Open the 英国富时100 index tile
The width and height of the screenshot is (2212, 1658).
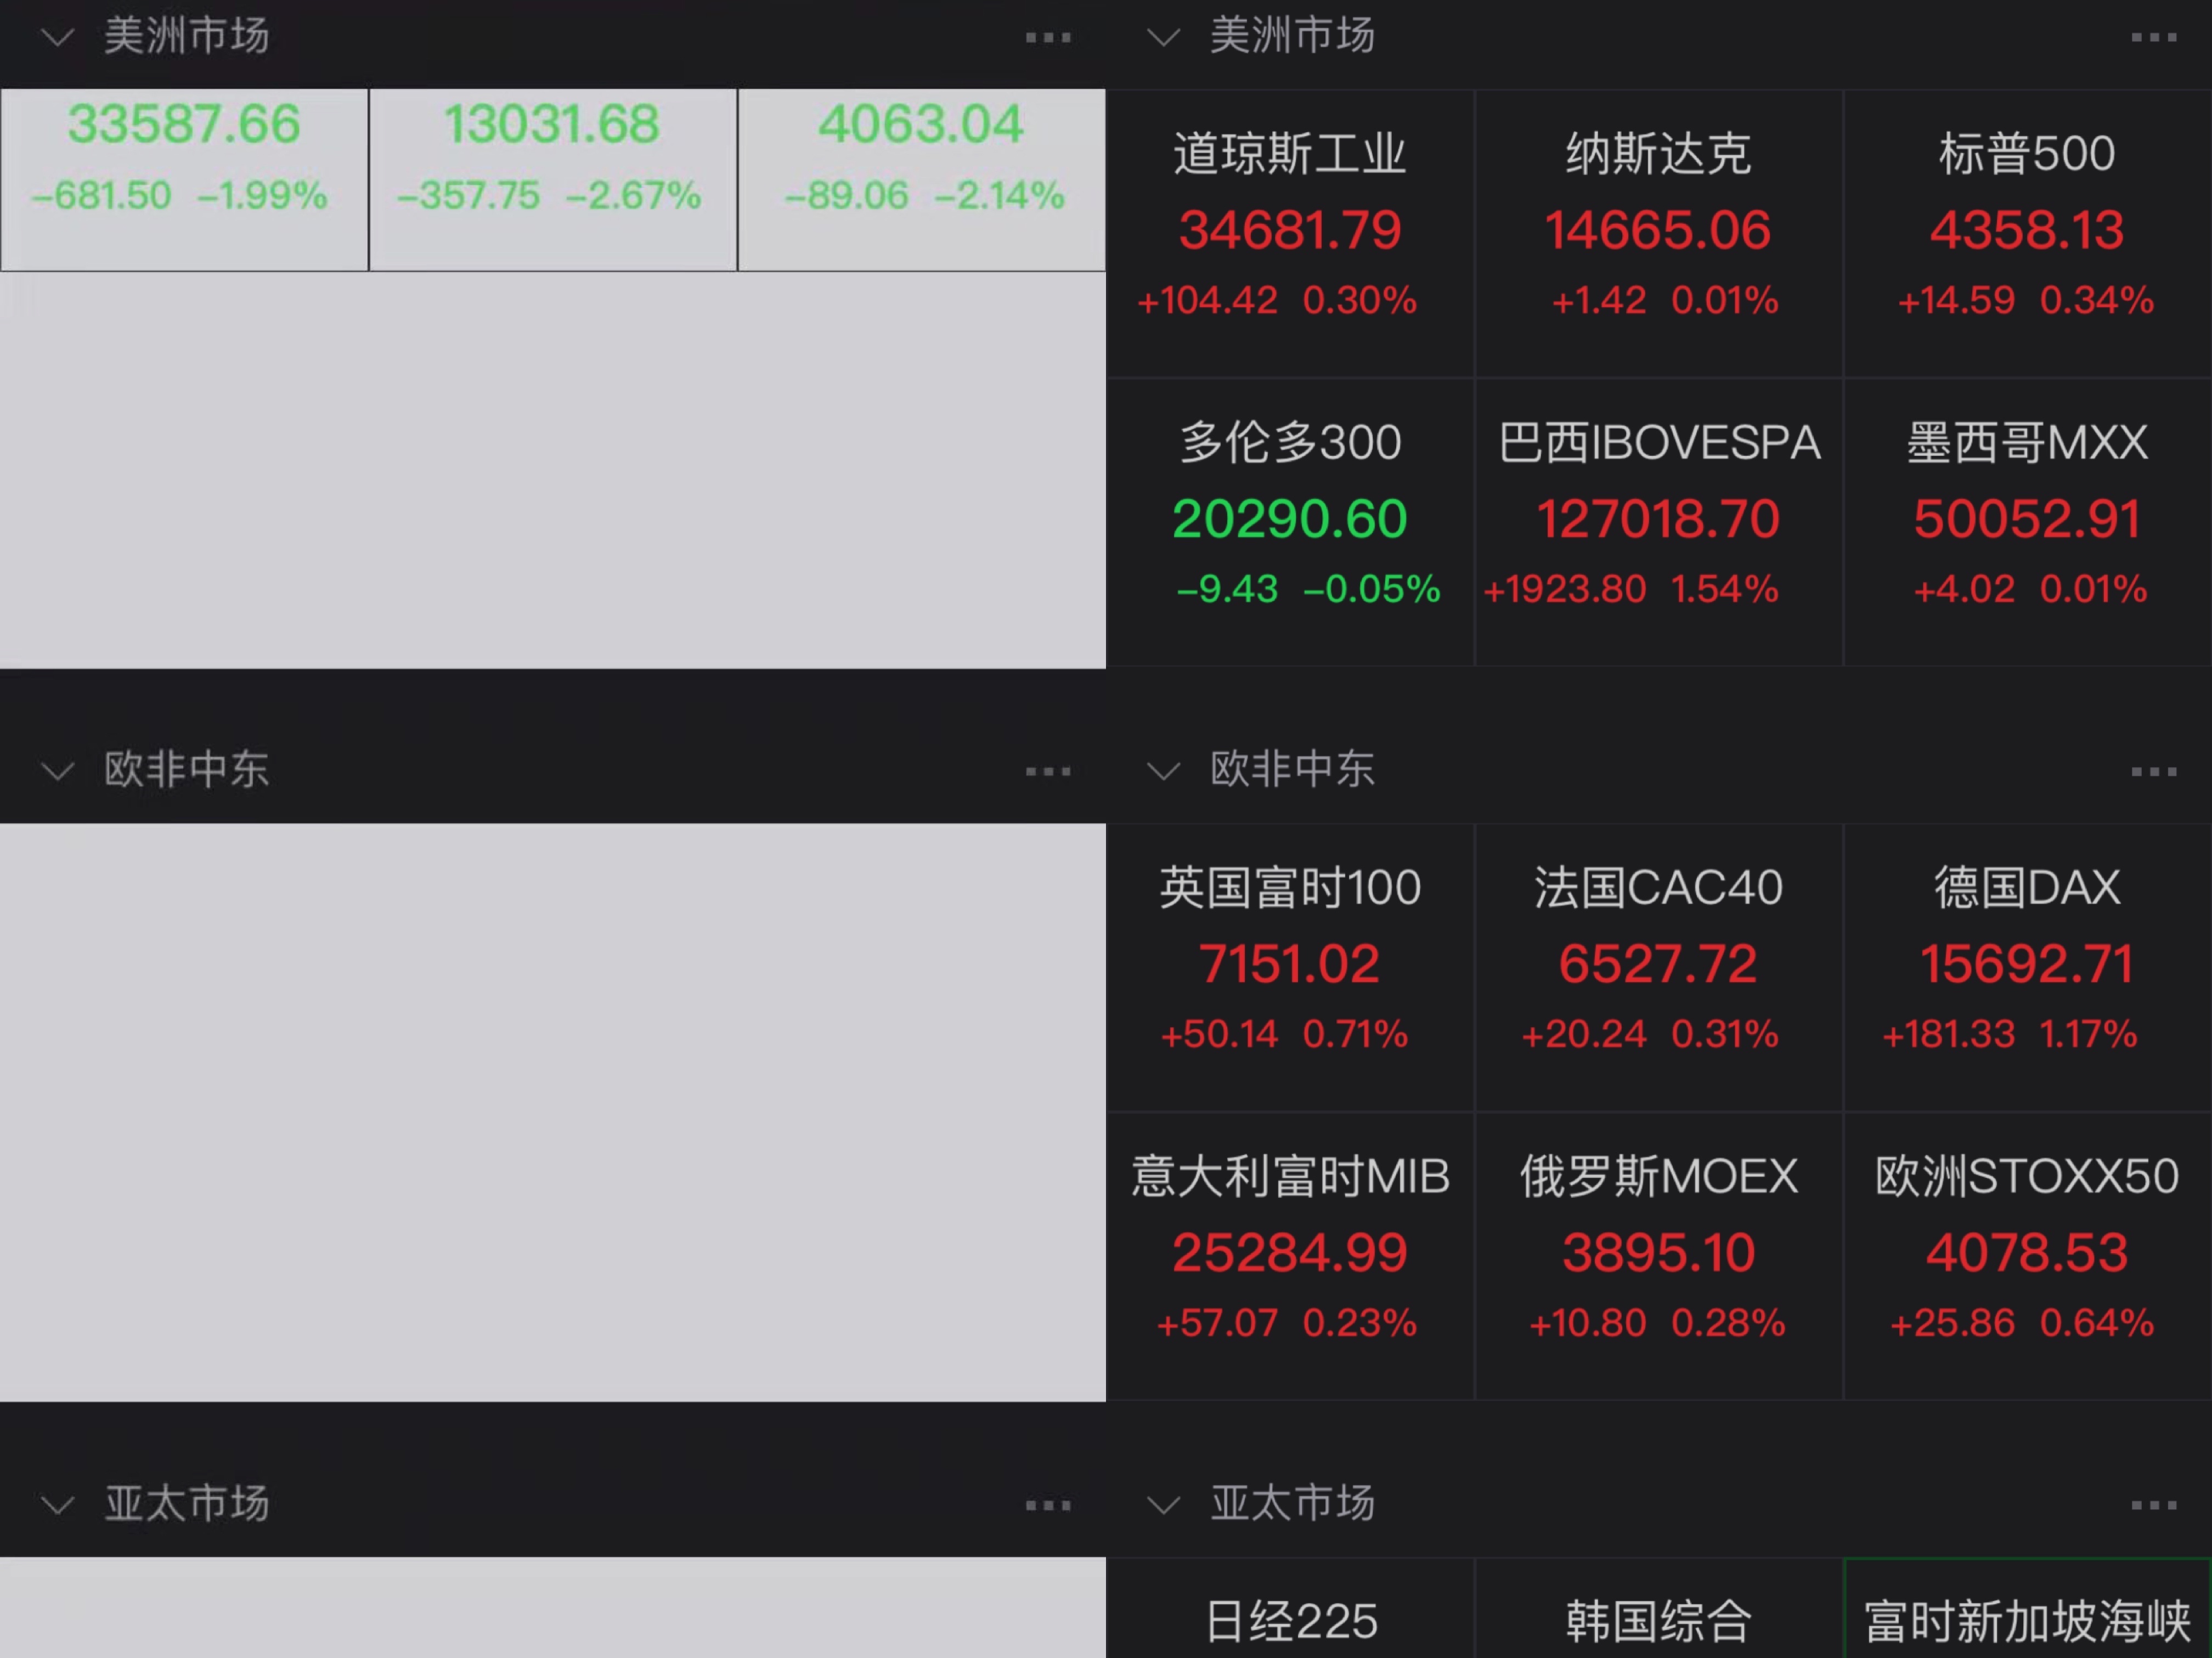click(x=1290, y=966)
